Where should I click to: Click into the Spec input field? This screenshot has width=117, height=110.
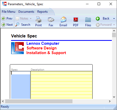click(x=21, y=73)
